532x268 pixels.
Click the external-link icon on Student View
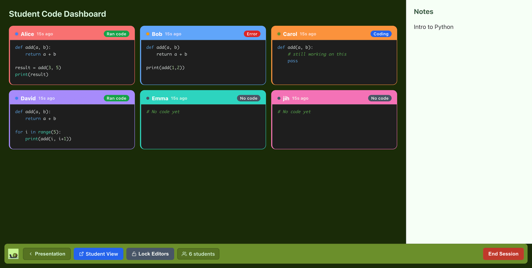click(x=81, y=254)
